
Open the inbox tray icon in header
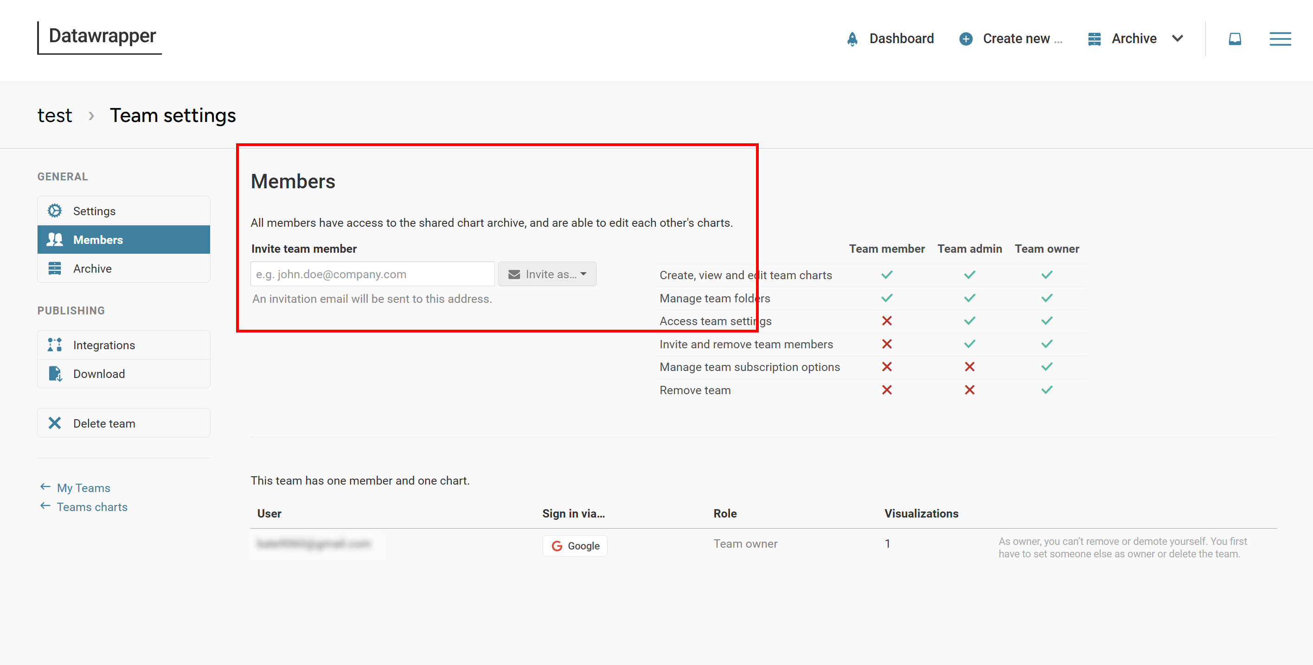pyautogui.click(x=1234, y=39)
